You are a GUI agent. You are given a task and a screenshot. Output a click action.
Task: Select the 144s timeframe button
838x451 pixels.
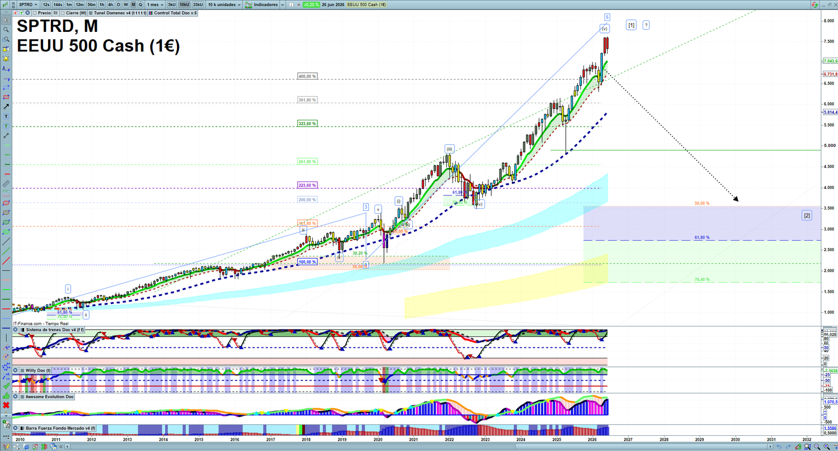[58, 5]
